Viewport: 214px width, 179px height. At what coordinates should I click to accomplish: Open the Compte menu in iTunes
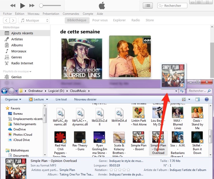coord(88,14)
